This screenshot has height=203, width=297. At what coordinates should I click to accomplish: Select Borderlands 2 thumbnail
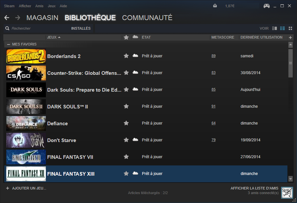click(x=26, y=56)
